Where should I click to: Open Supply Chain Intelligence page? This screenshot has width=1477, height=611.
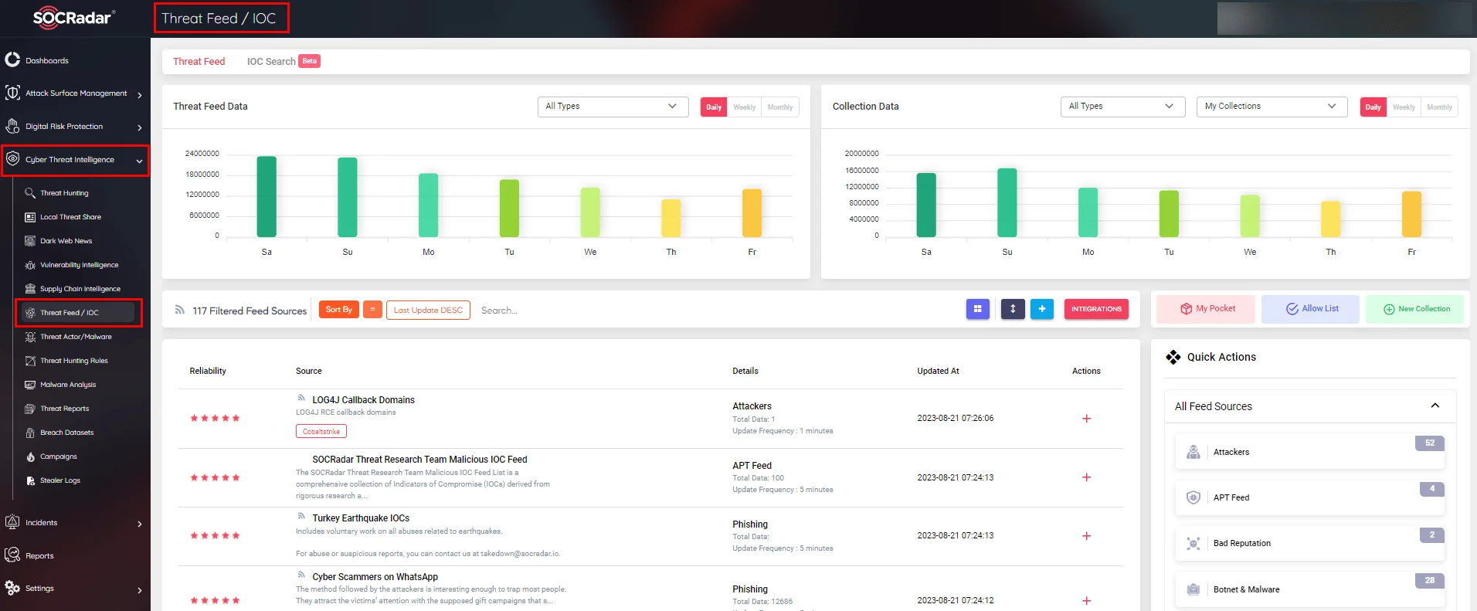pos(80,289)
